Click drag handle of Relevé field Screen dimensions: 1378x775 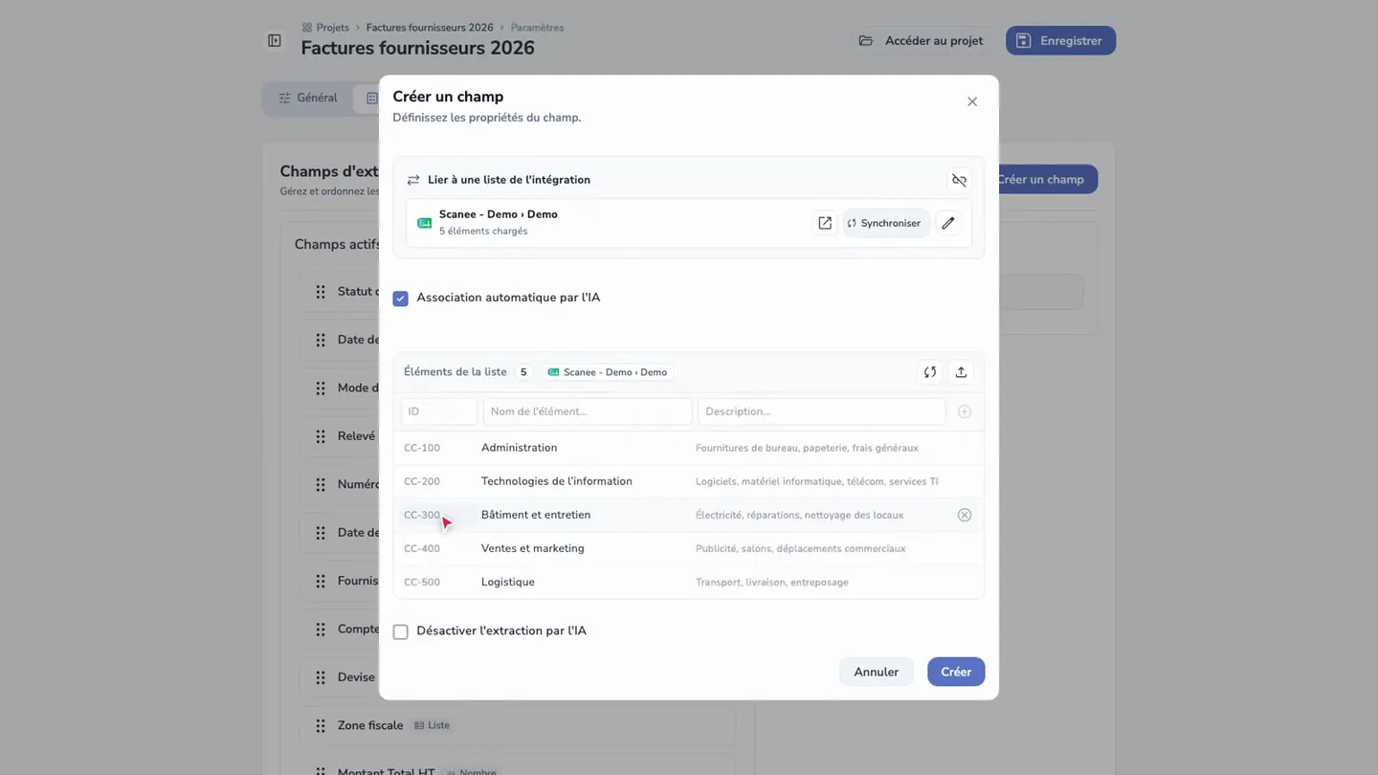[321, 436]
